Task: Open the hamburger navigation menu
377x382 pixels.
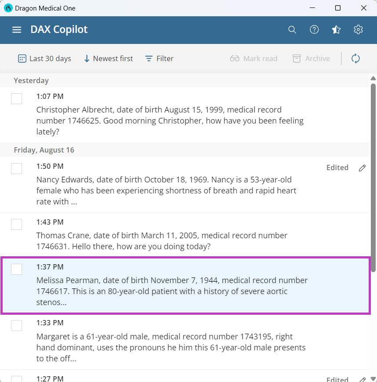Action: (x=16, y=30)
